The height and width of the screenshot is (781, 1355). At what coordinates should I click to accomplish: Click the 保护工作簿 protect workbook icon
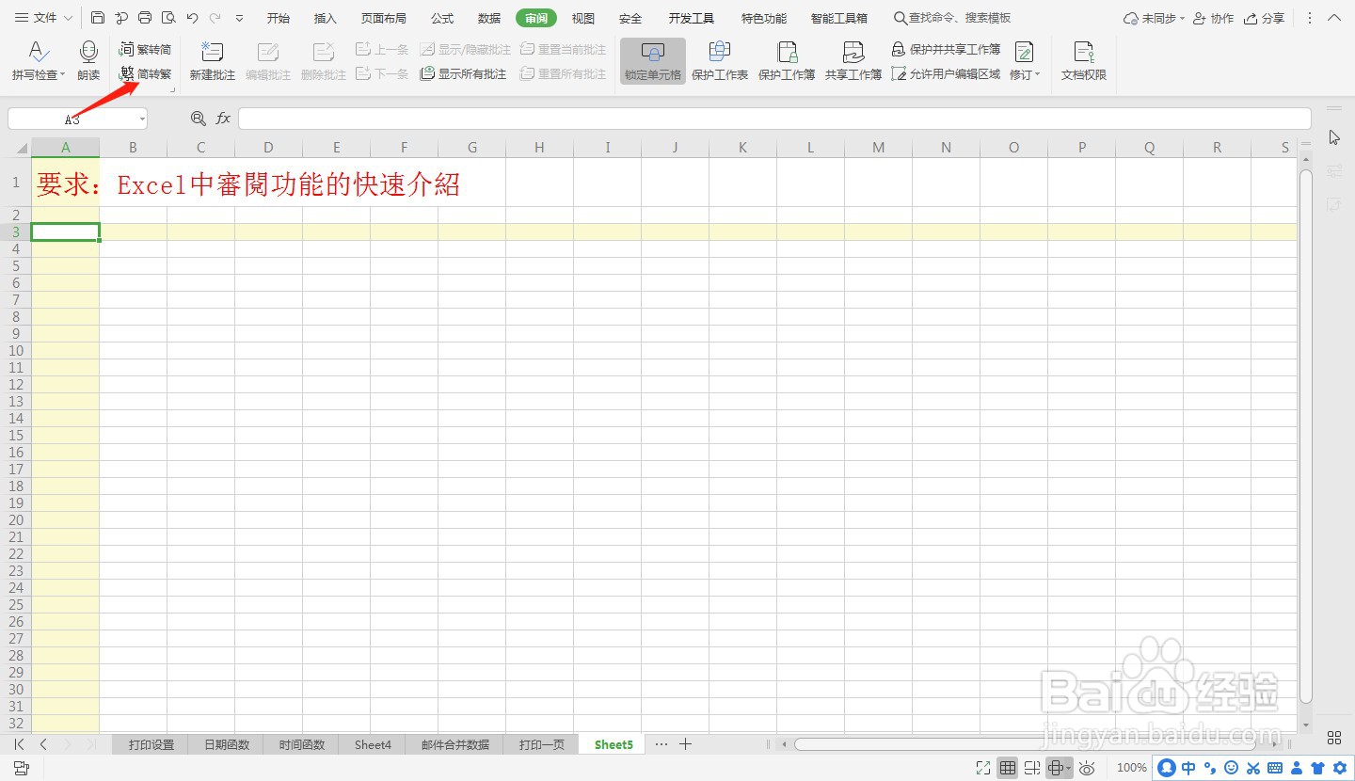[787, 53]
